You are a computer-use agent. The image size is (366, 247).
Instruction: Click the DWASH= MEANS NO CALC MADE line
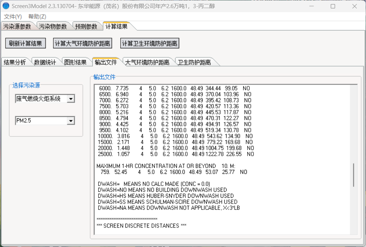click(x=154, y=184)
